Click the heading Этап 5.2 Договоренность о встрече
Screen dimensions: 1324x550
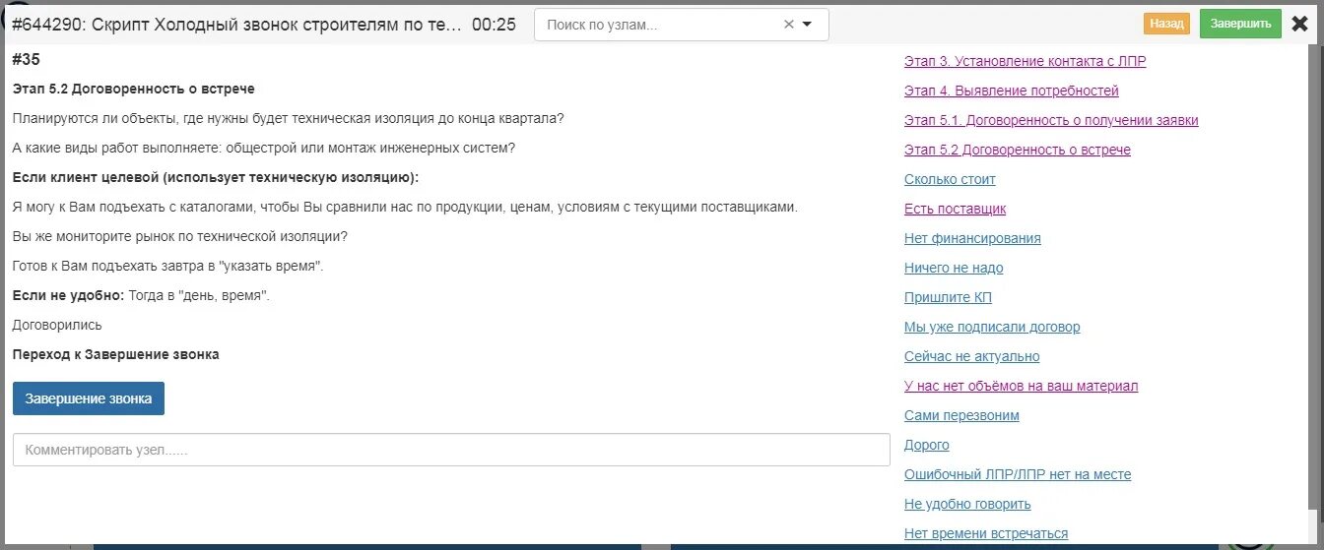pos(134,89)
